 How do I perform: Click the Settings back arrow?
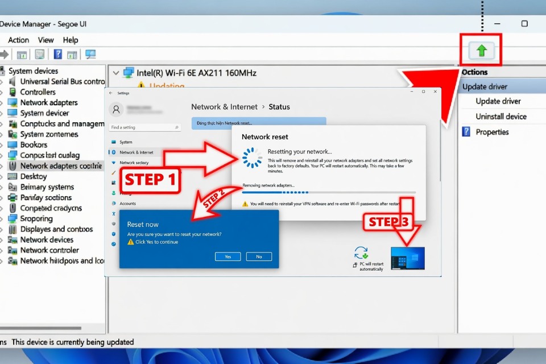[111, 93]
